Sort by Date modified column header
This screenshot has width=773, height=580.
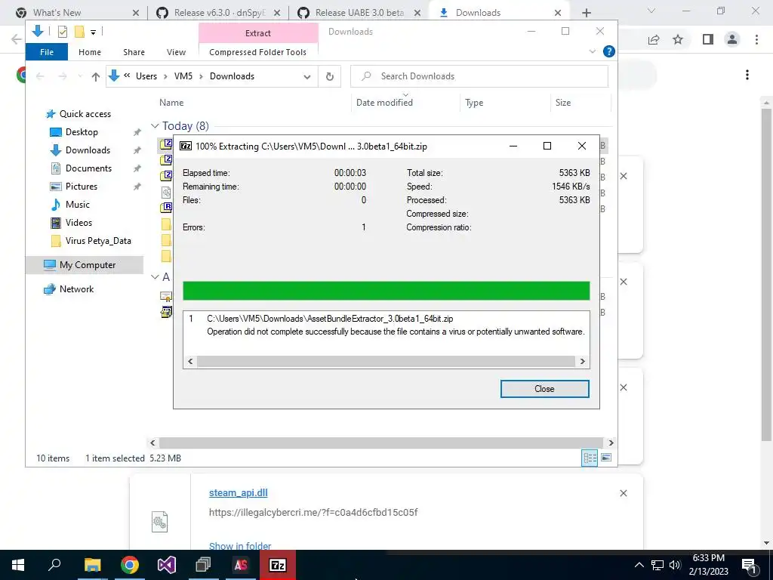click(x=384, y=103)
